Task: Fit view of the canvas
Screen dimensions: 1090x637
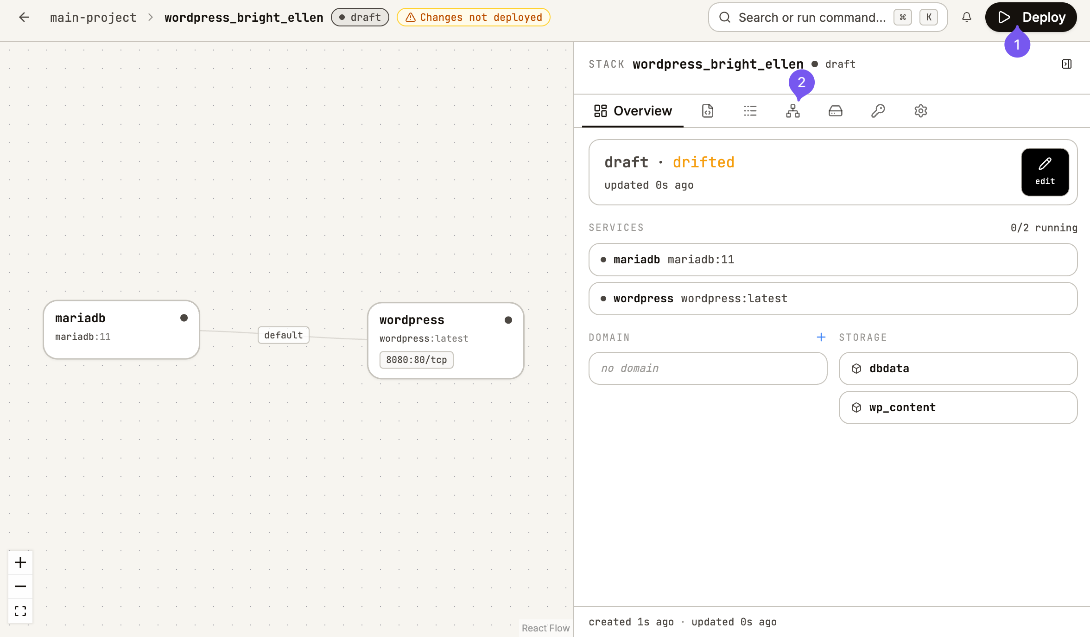Action: pyautogui.click(x=20, y=611)
